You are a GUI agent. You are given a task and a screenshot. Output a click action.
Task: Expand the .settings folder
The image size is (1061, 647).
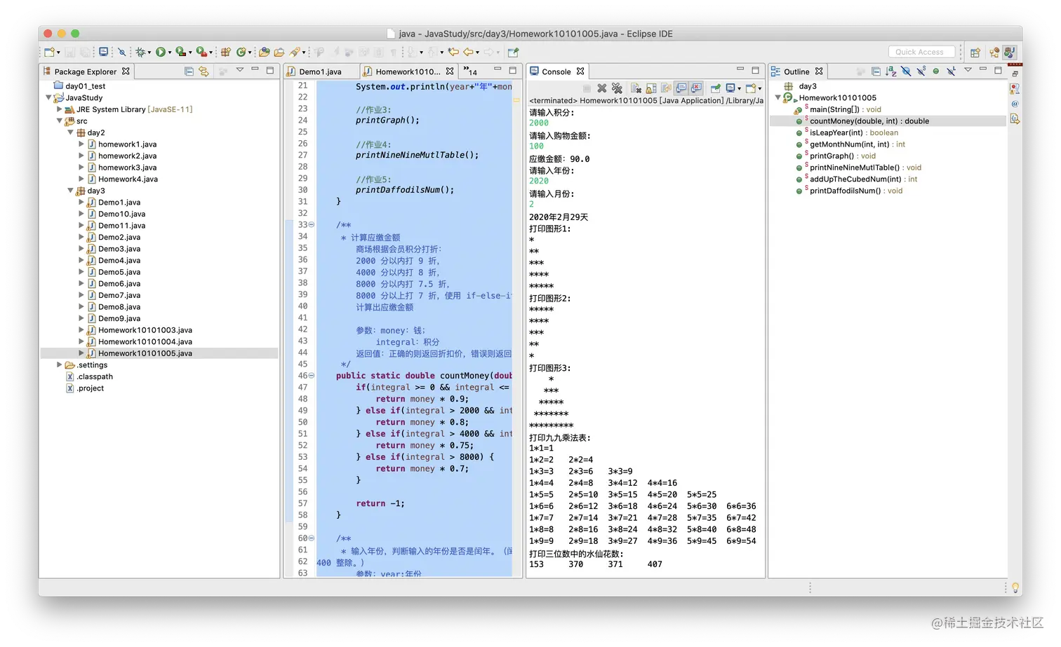click(x=60, y=365)
